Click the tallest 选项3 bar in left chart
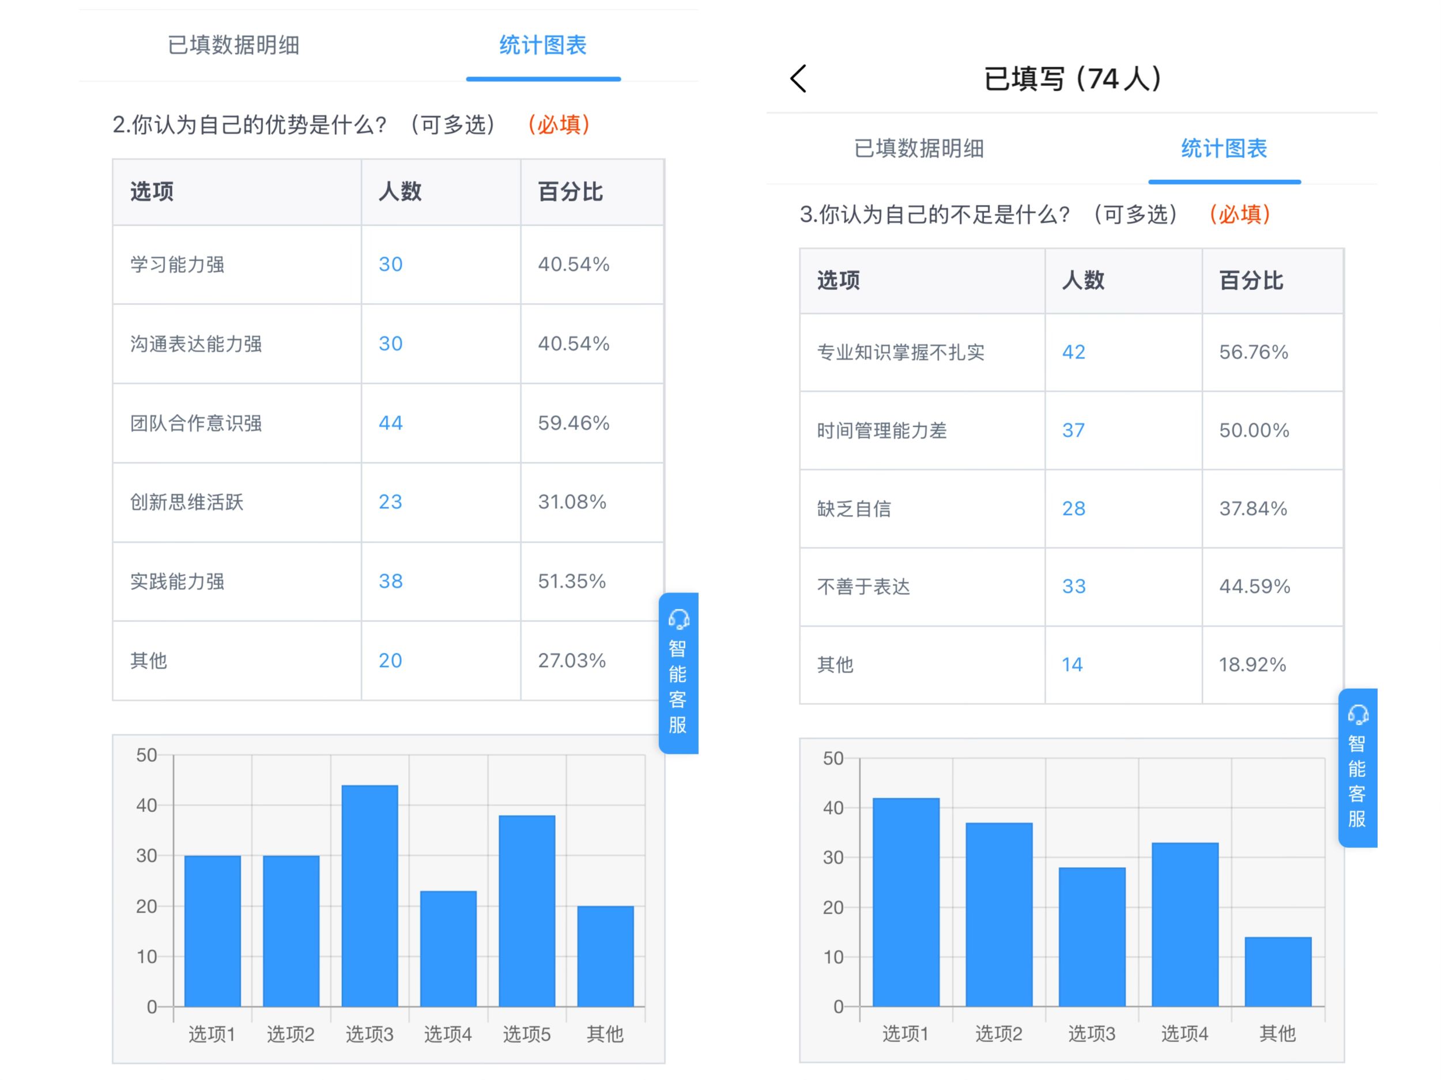This screenshot has width=1441, height=1080. 369,896
